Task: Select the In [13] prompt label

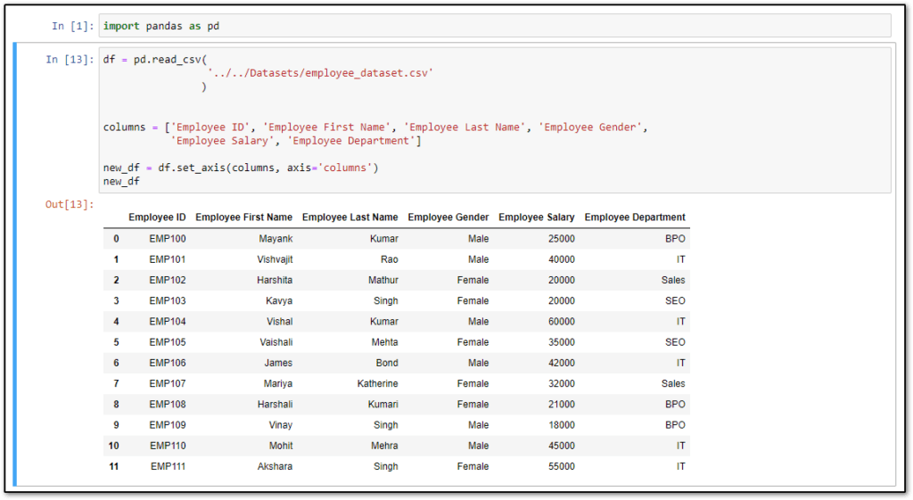Action: click(x=70, y=60)
